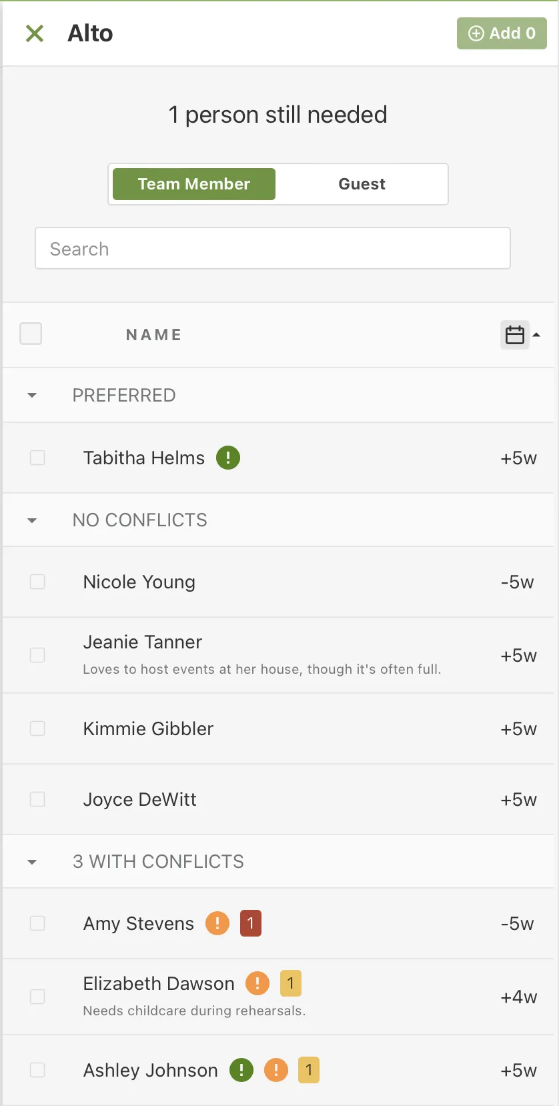Click the Add 0 button
The width and height of the screenshot is (559, 1106).
point(502,33)
